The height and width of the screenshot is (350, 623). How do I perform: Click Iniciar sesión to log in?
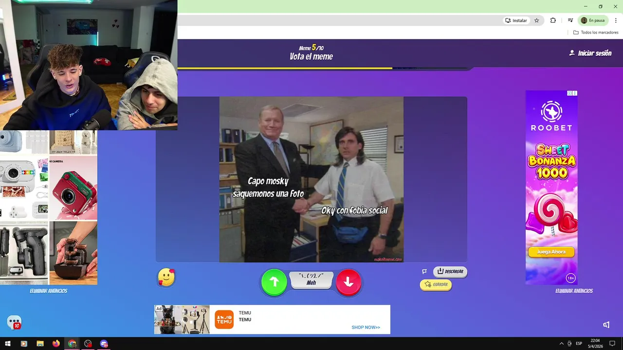click(590, 53)
